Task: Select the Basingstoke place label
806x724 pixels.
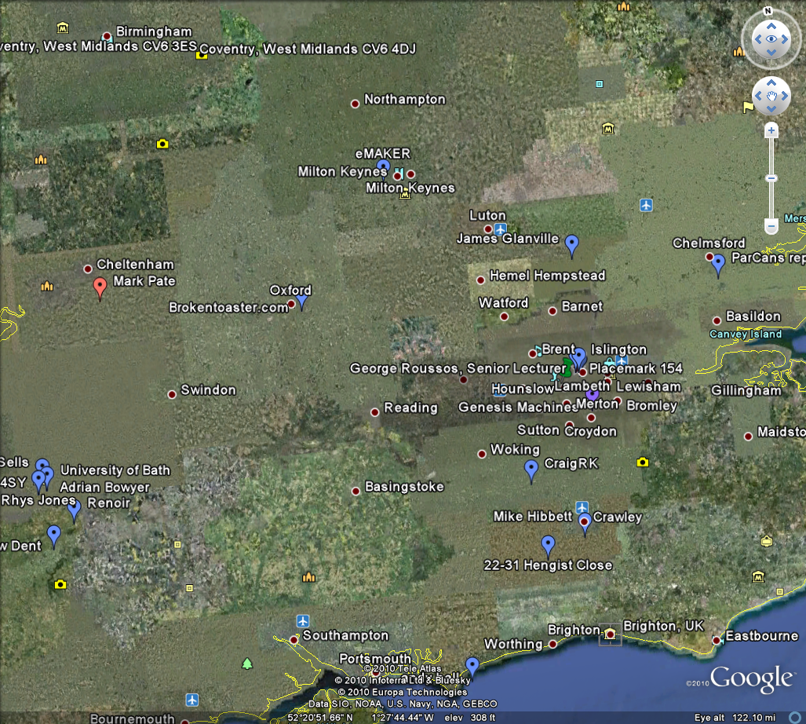Action: (404, 486)
